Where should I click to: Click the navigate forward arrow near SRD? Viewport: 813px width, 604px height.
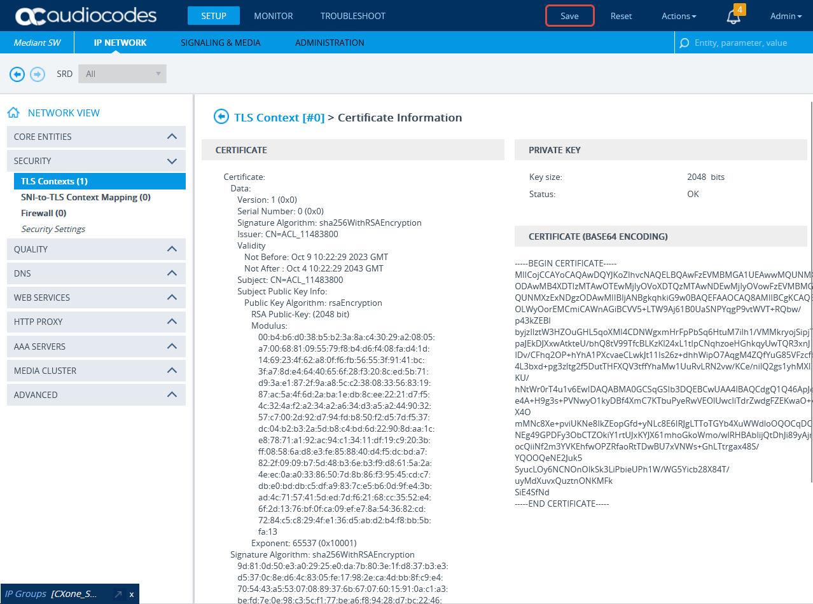pyautogui.click(x=38, y=74)
